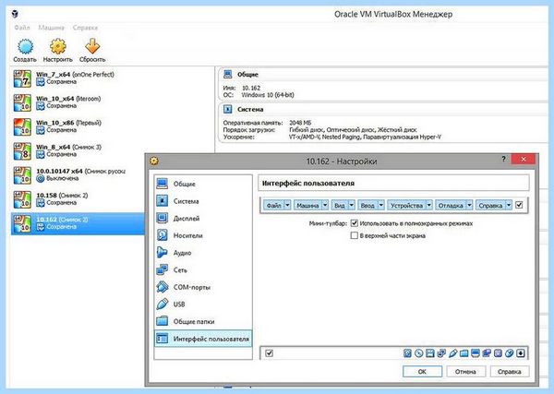
Task: Expand dropdown arrow next to Справка in menu editor
Action: (x=509, y=205)
